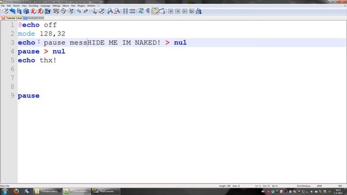Click '@echo off' on line 1
This screenshot has height=195, width=347.
pyautogui.click(x=37, y=25)
